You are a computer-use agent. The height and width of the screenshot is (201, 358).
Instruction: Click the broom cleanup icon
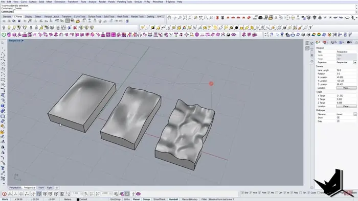tap(300, 28)
